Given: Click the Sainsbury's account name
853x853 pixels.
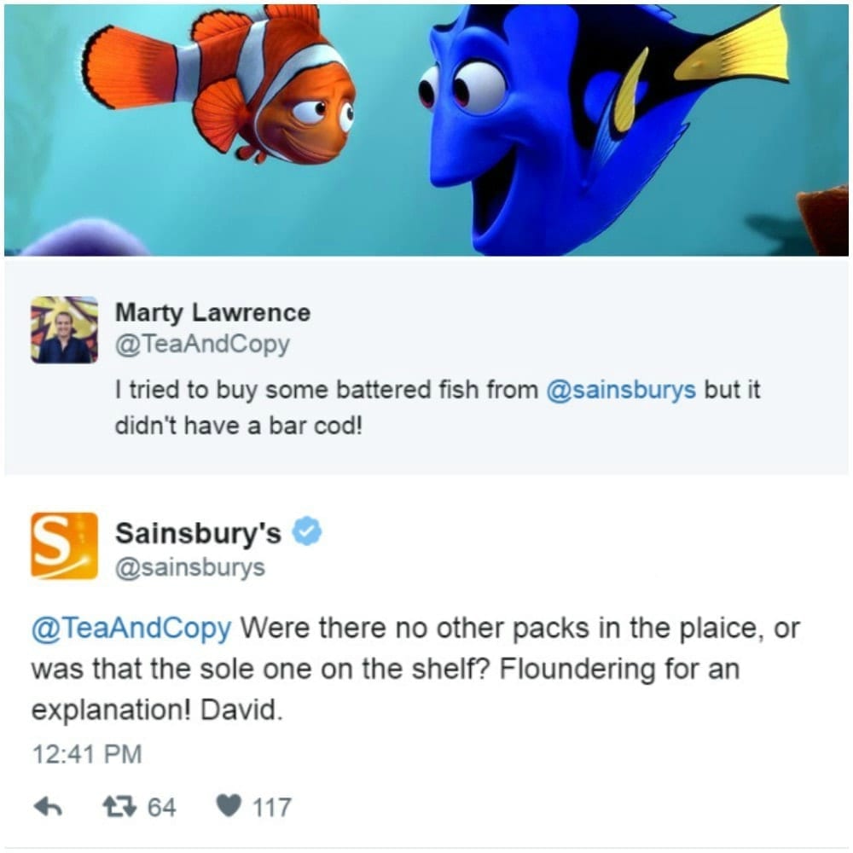Looking at the screenshot, I should click(x=198, y=532).
